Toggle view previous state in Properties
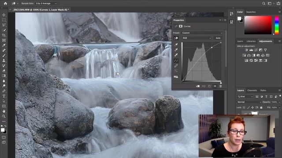Screen dimensions: 282x158 click(x=204, y=86)
